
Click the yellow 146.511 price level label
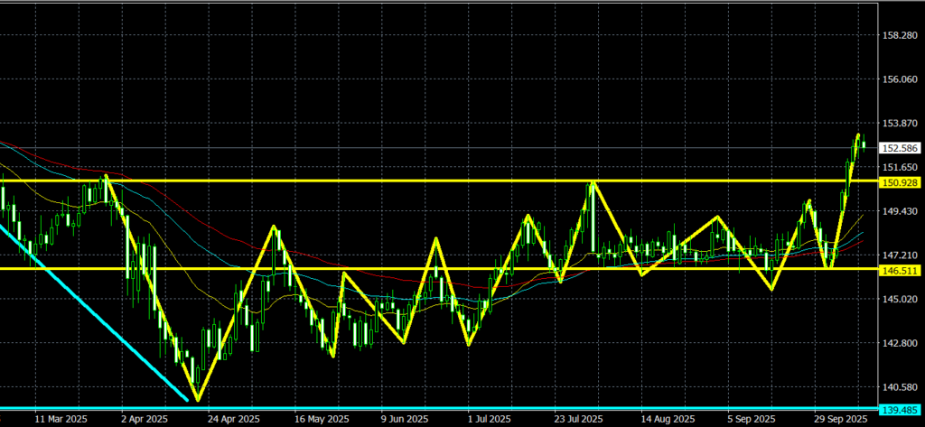(x=899, y=270)
